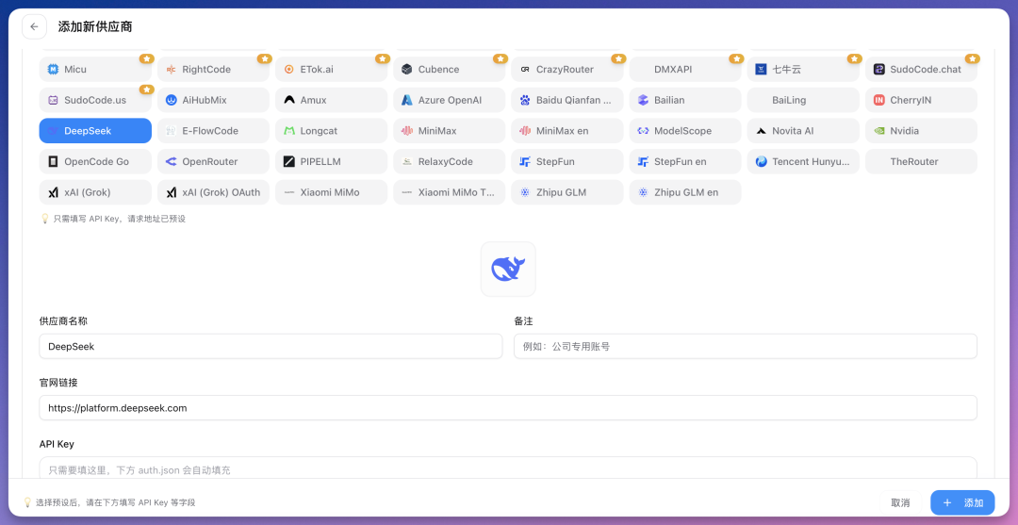Pick the DMXAPI preset
The image size is (1018, 525).
(685, 70)
